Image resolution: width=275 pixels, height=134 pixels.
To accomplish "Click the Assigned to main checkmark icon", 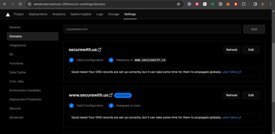I will pos(111,105).
